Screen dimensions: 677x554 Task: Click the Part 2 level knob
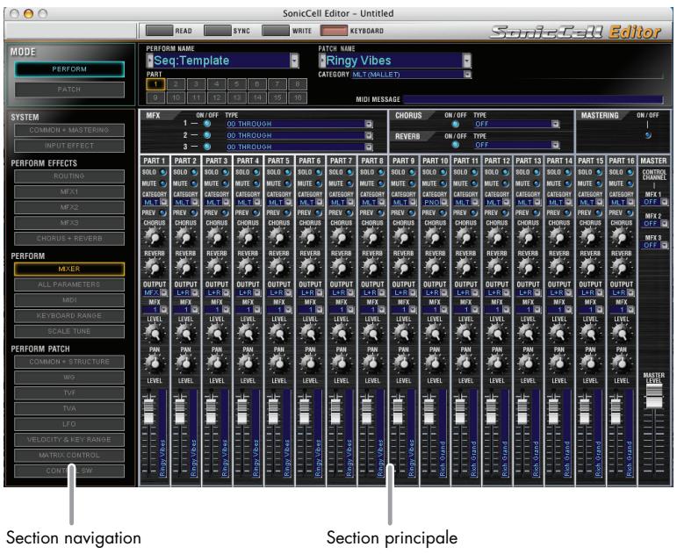[185, 334]
